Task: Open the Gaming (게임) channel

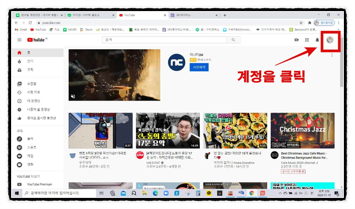Action: [x=38, y=156]
